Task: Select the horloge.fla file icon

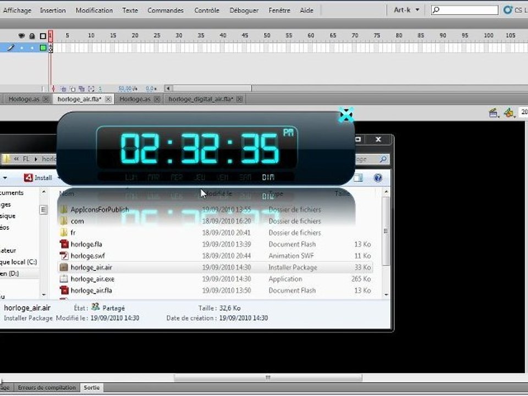Action: pyautogui.click(x=64, y=244)
